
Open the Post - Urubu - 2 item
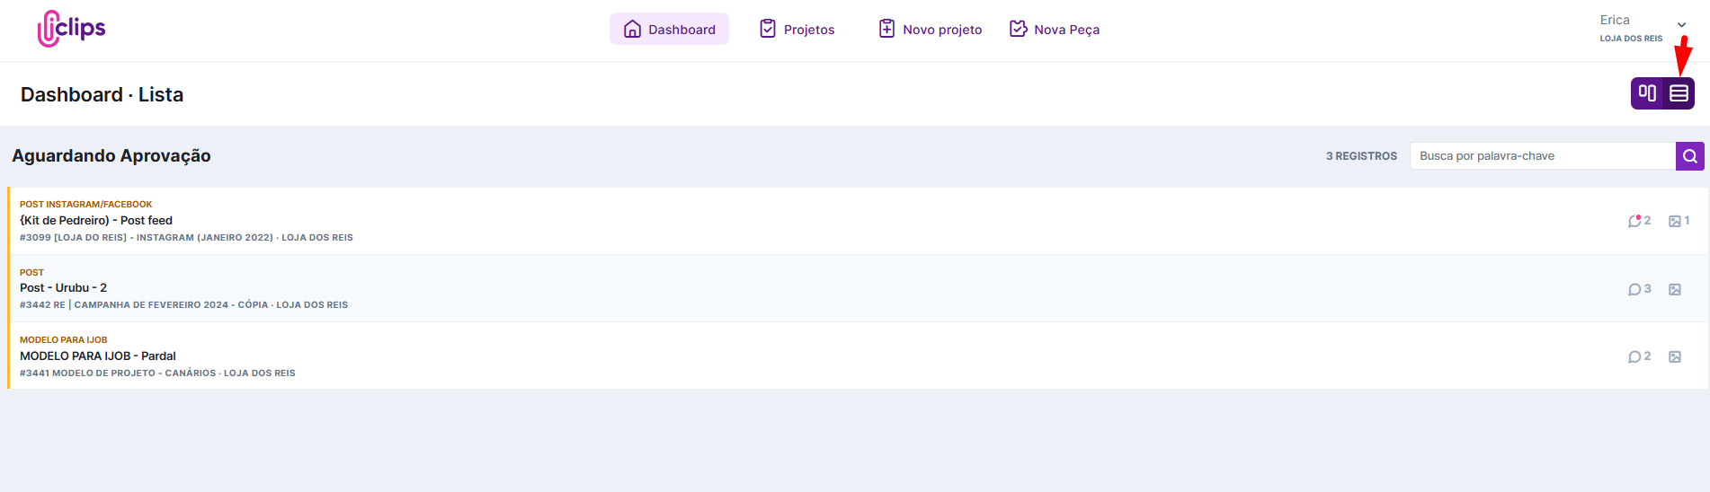[63, 288]
